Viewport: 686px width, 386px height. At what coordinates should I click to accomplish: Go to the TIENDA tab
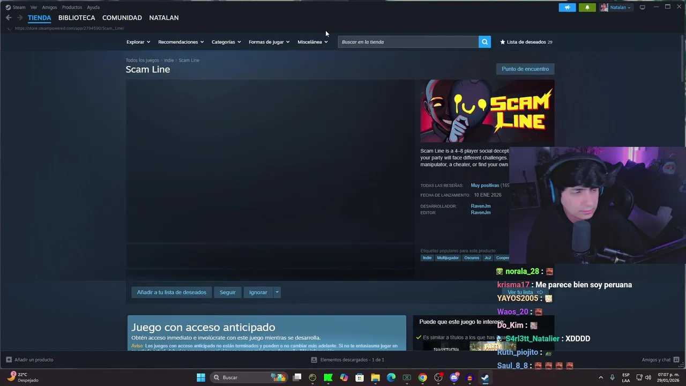pyautogui.click(x=40, y=18)
